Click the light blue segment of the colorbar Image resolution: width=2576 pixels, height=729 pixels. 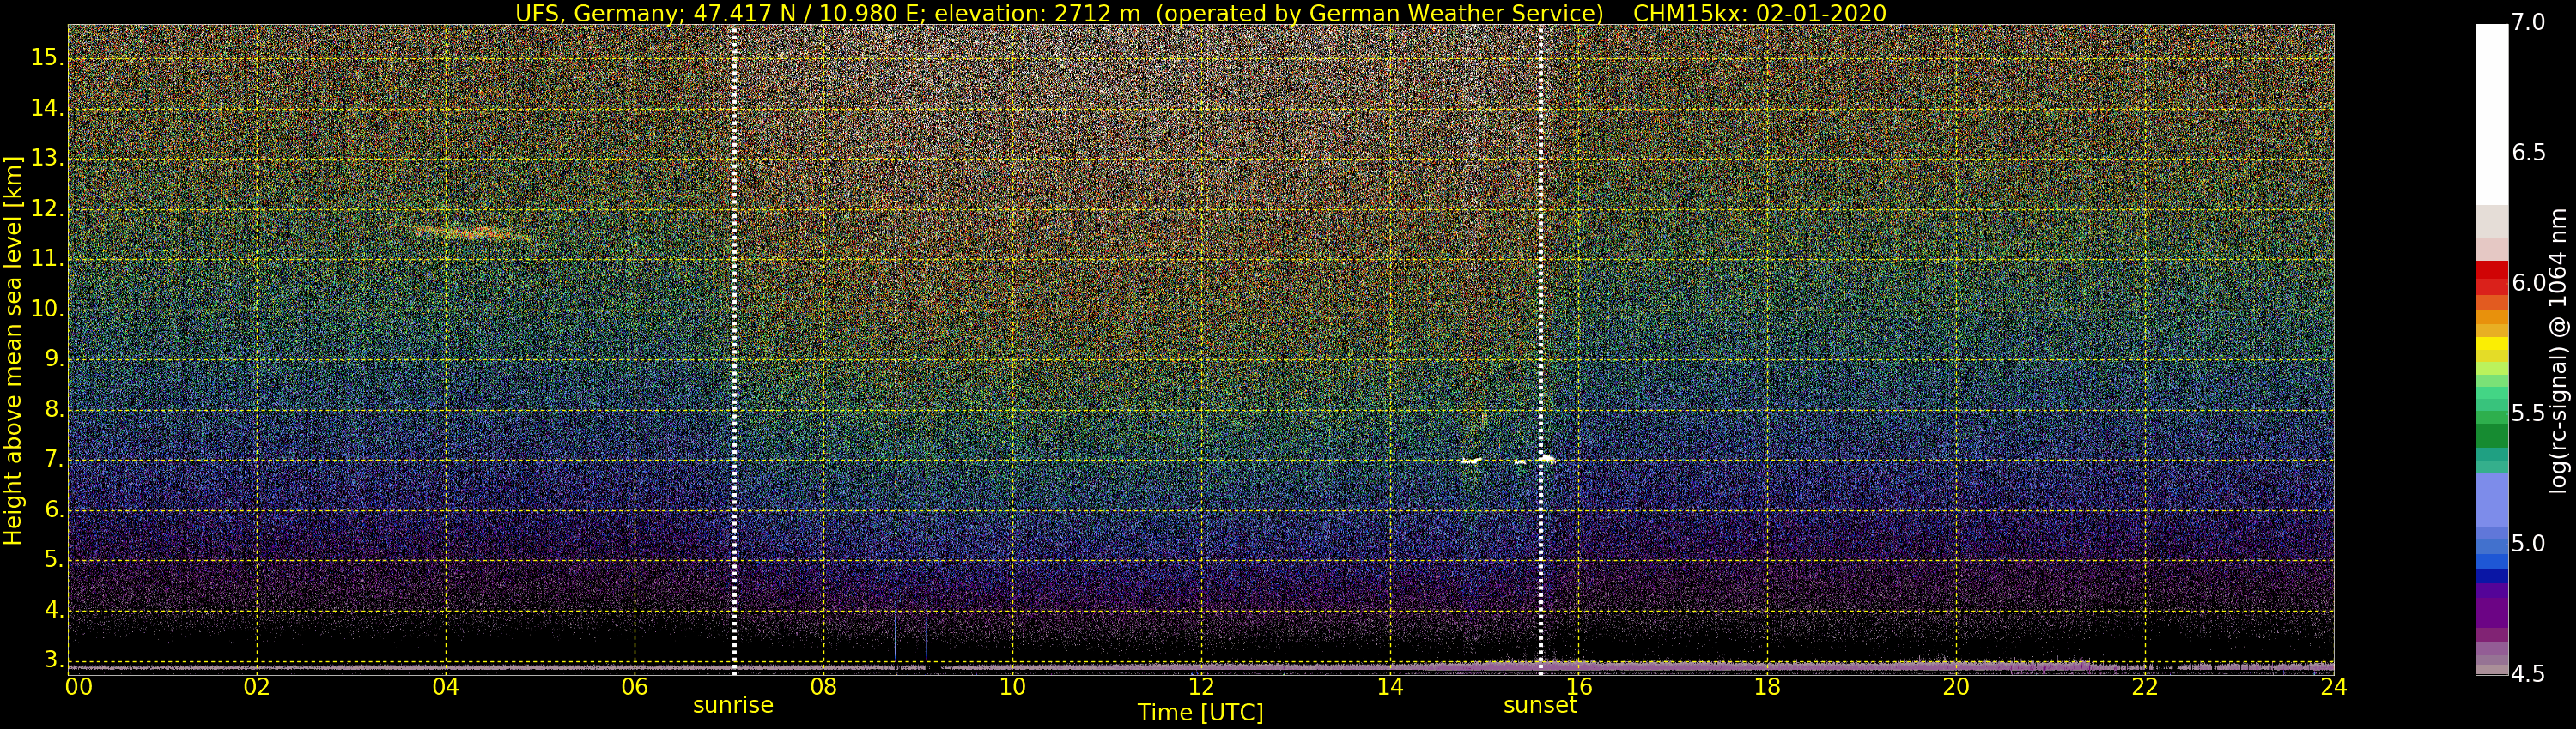2492,499
